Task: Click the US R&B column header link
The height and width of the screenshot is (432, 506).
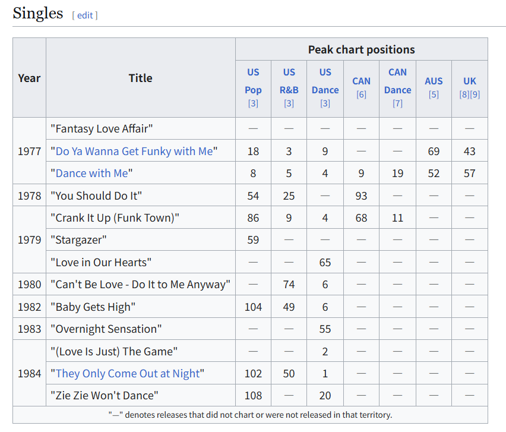Action: [289, 81]
